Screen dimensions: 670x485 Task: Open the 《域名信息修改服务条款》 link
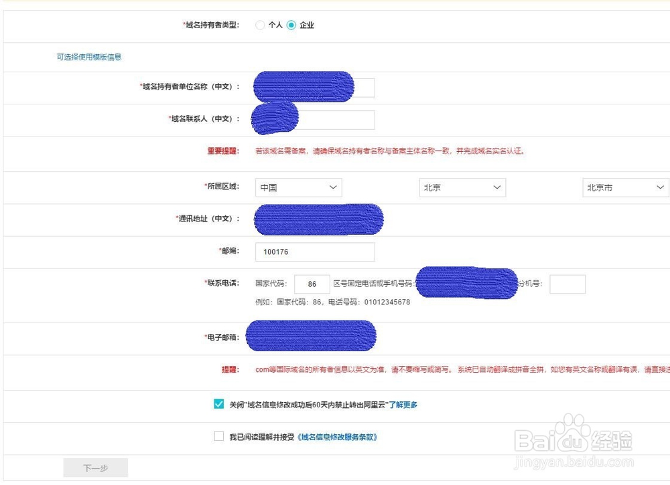338,437
